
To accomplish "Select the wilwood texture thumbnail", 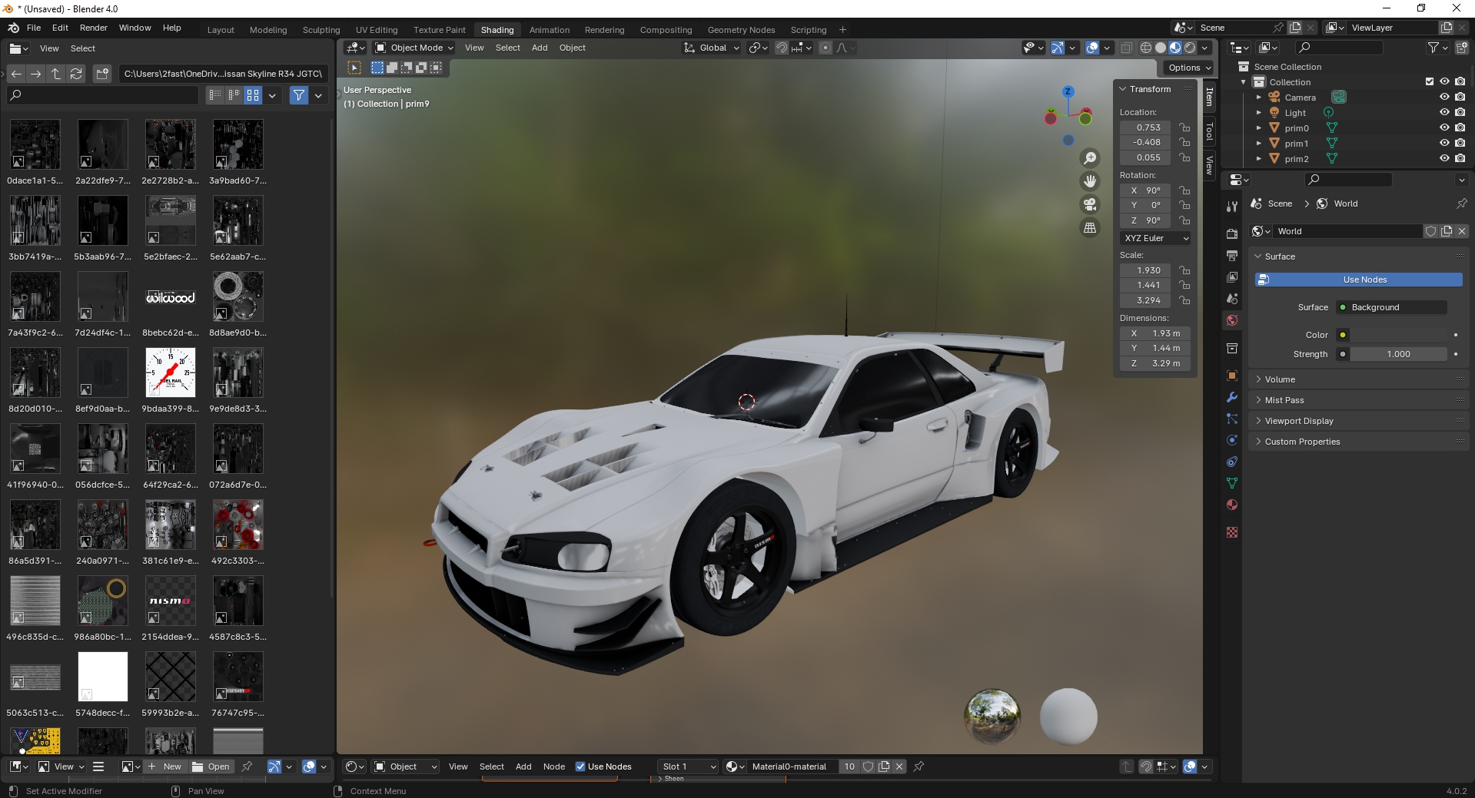I will click(x=170, y=297).
